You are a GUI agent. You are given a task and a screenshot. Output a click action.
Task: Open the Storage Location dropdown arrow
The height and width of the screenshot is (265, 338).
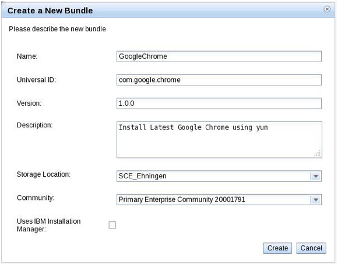[316, 176]
